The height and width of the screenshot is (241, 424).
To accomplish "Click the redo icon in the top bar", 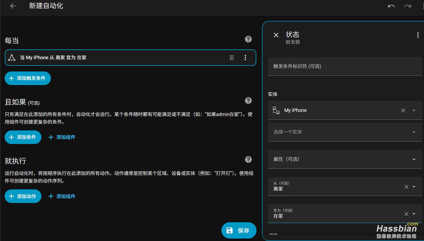I will pyautogui.click(x=407, y=6).
